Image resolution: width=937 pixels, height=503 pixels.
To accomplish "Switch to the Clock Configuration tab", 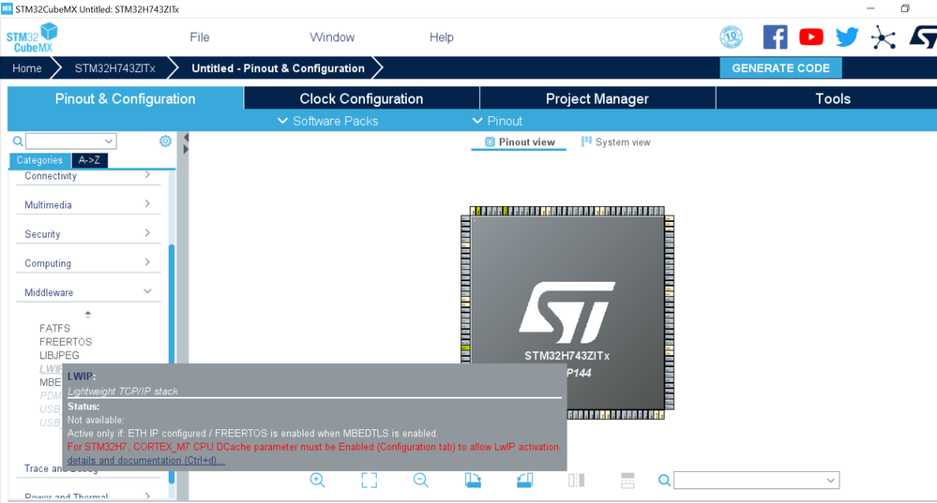I will click(x=361, y=98).
